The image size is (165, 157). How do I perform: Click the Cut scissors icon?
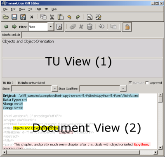[x=52, y=17]
